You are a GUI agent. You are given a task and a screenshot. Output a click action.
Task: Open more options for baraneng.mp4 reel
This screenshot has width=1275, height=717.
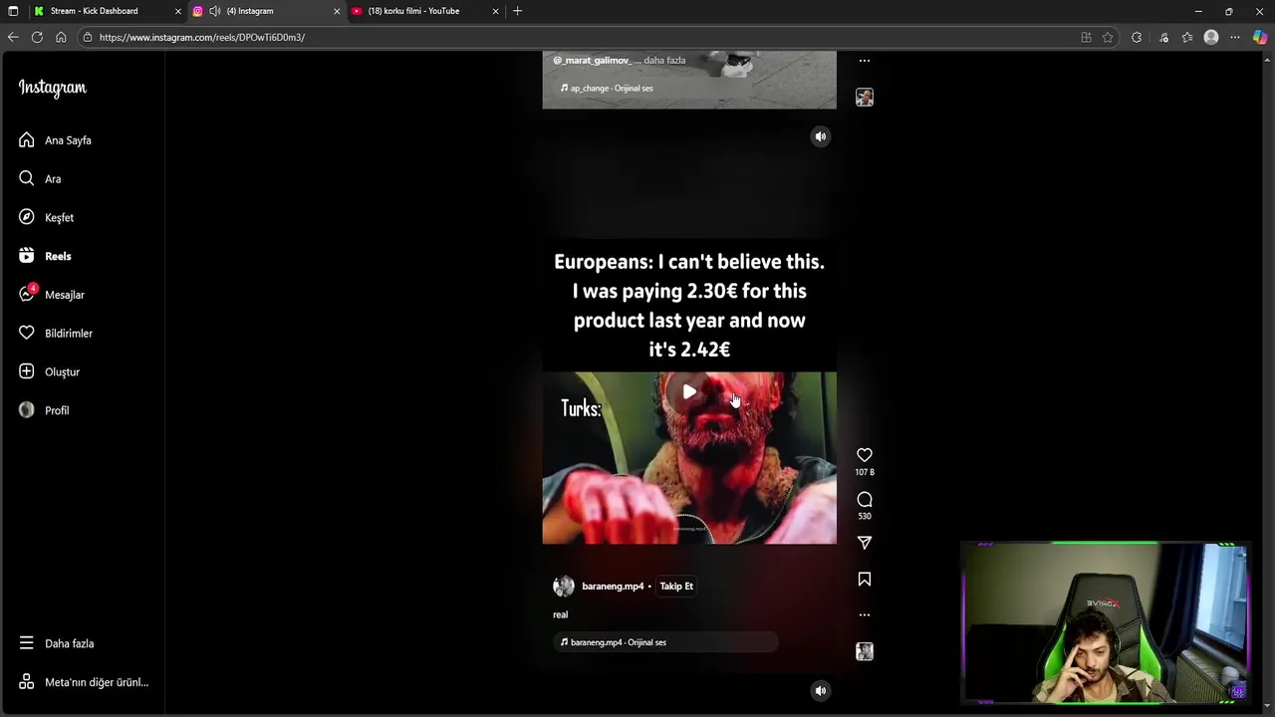(x=865, y=614)
